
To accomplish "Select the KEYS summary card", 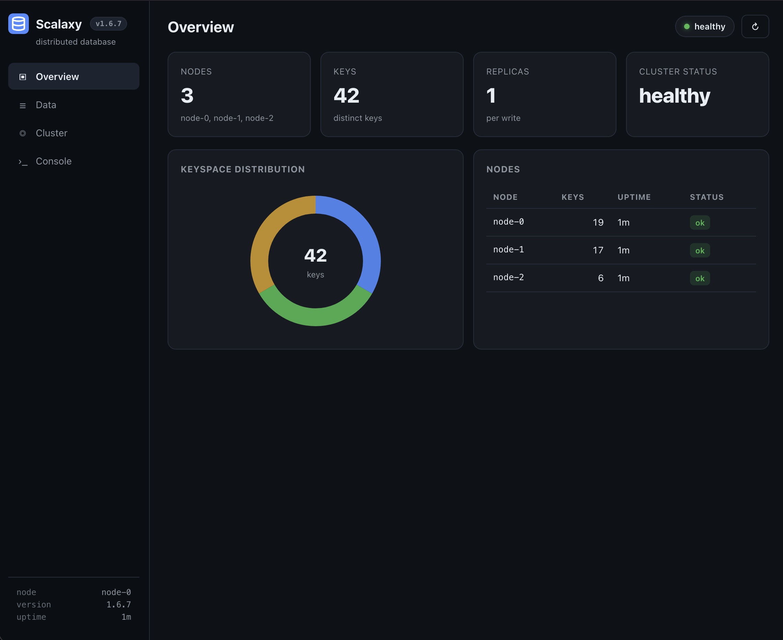I will pyautogui.click(x=392, y=94).
